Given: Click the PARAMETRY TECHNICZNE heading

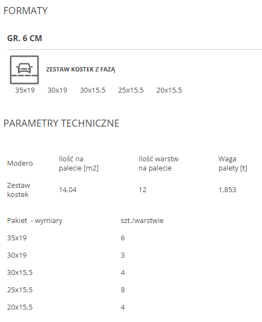Looking at the screenshot, I should (x=61, y=123).
